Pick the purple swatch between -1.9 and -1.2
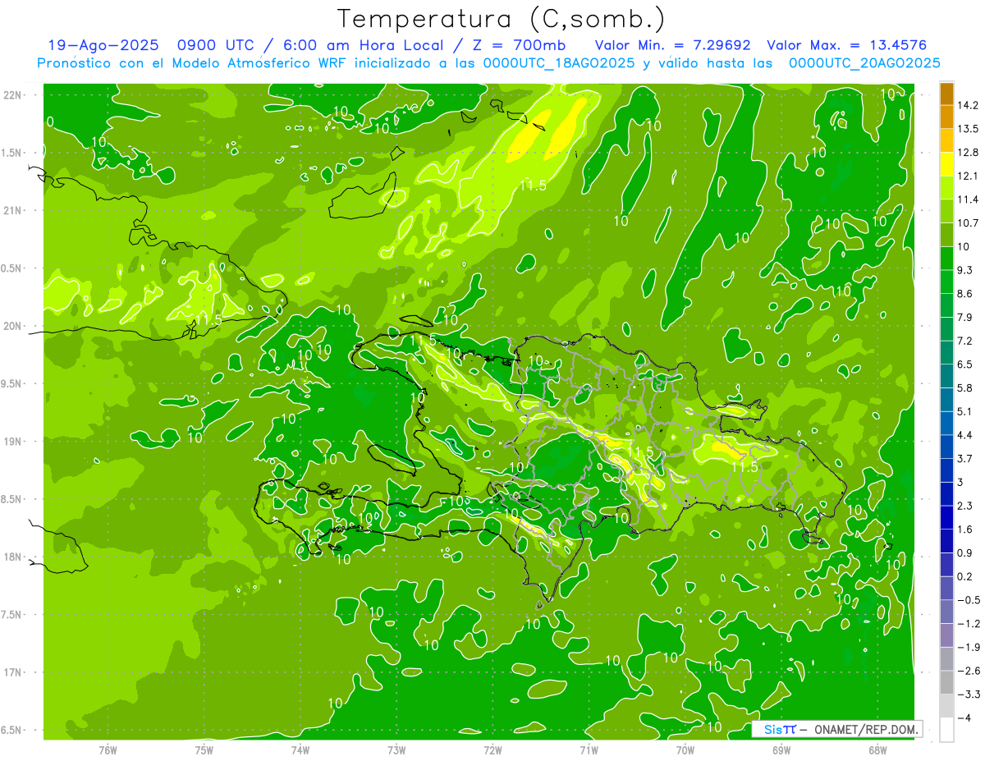The image size is (985, 761). pyautogui.click(x=946, y=635)
